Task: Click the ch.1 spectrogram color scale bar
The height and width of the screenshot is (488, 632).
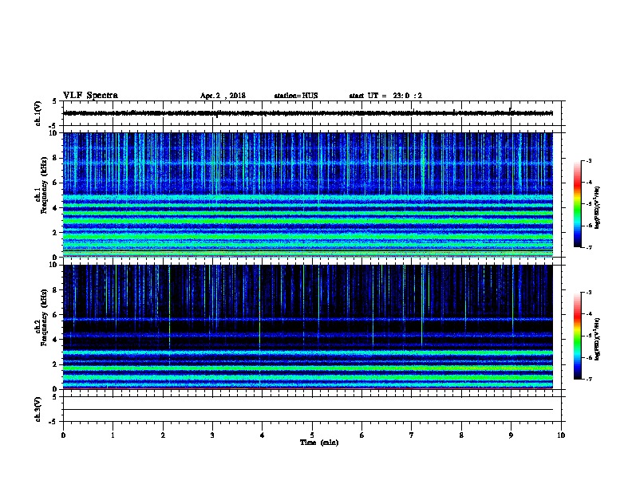Action: click(x=577, y=204)
